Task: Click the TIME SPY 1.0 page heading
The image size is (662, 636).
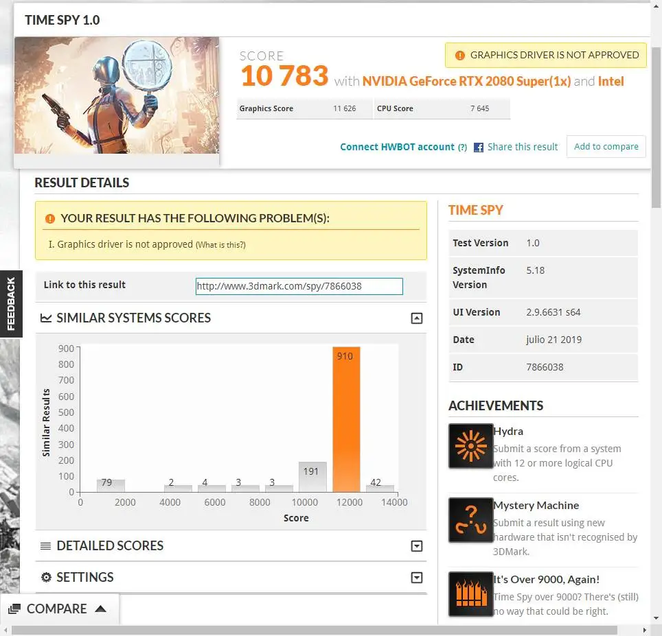Action: click(x=62, y=20)
